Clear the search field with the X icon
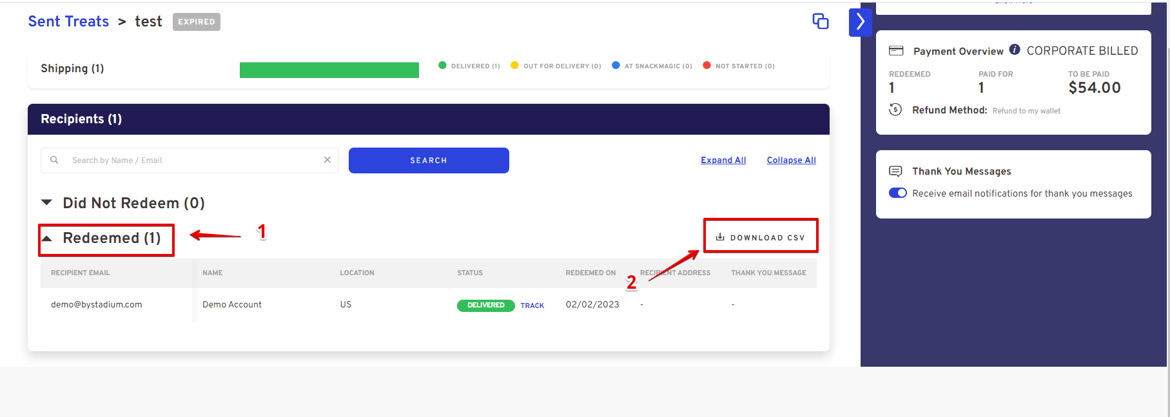Screen dimensions: 1170x417 click(327, 160)
